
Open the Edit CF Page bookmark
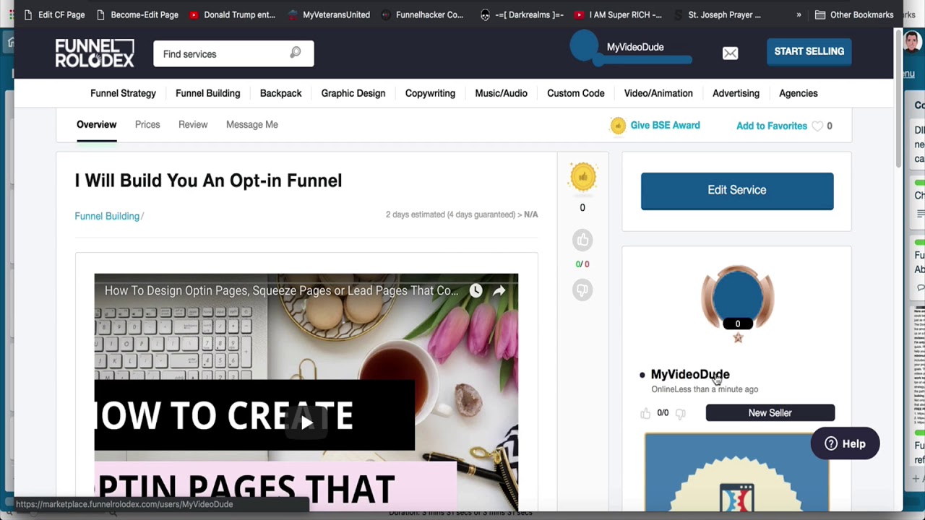pos(54,14)
